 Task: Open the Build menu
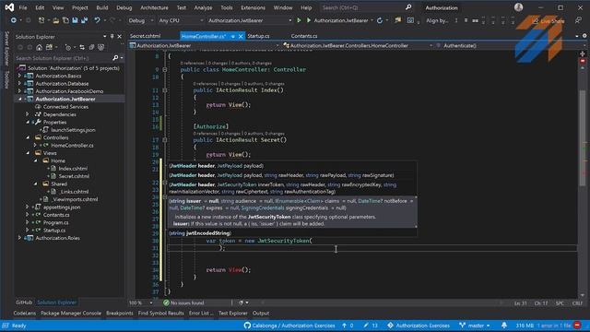pos(102,7)
